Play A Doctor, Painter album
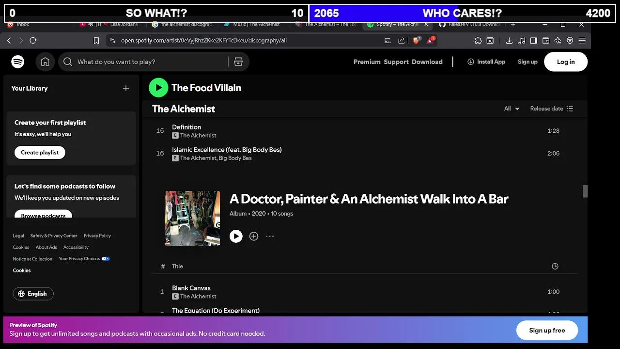This screenshot has height=349, width=620. [x=236, y=236]
